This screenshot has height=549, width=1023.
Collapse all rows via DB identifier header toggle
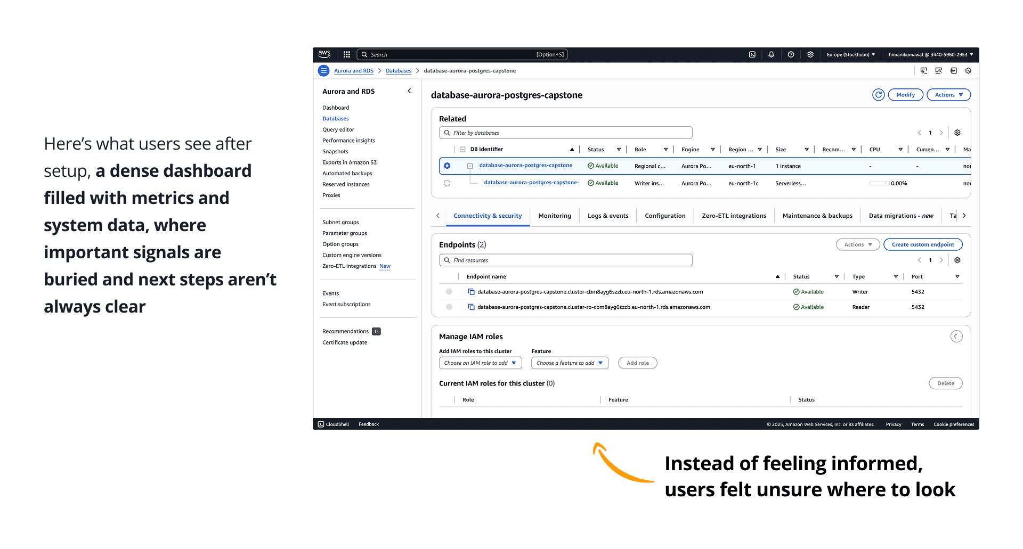(462, 150)
